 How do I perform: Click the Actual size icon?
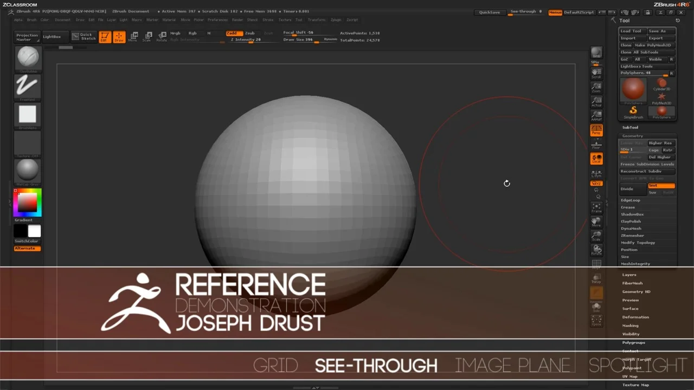[596, 101]
